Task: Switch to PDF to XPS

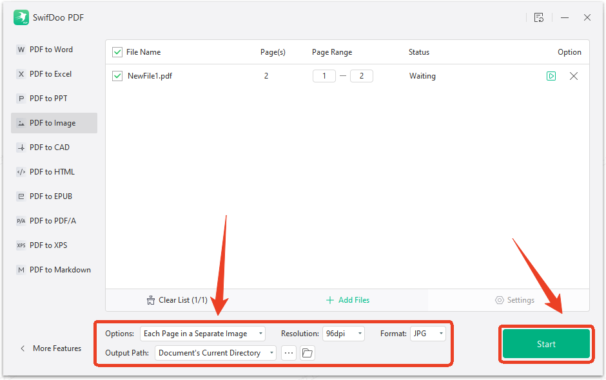Action: coord(54,245)
